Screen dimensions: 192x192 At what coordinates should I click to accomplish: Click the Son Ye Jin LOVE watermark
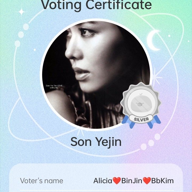point(54,86)
